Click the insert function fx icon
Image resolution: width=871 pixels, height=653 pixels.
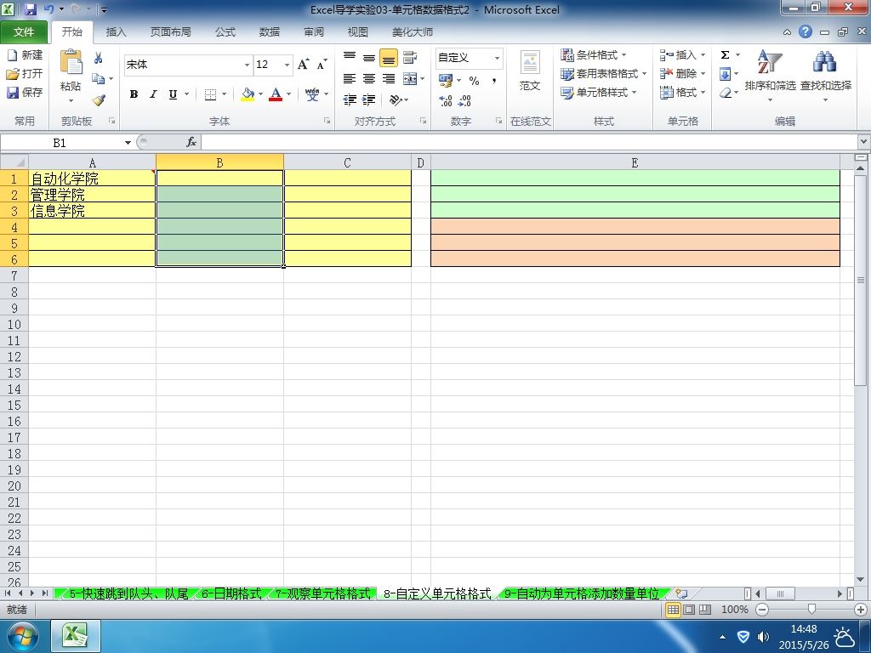coord(191,142)
